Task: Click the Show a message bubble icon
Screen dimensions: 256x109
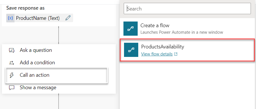Action: tap(12, 88)
